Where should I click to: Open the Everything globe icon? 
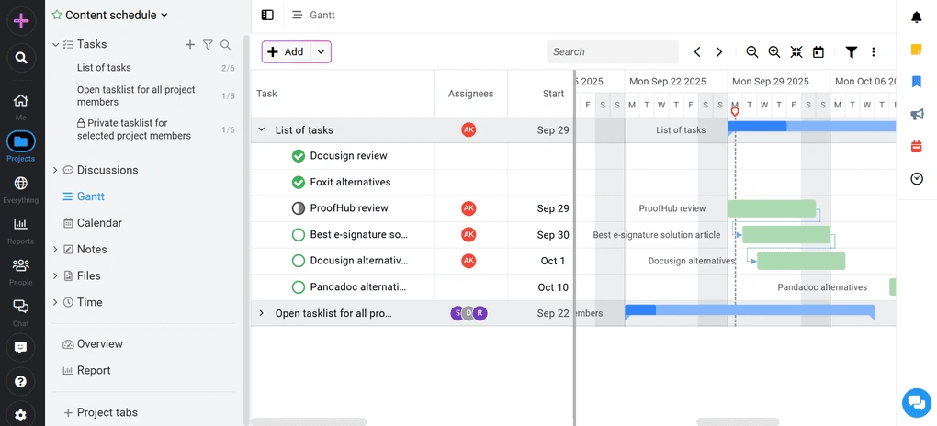(21, 184)
